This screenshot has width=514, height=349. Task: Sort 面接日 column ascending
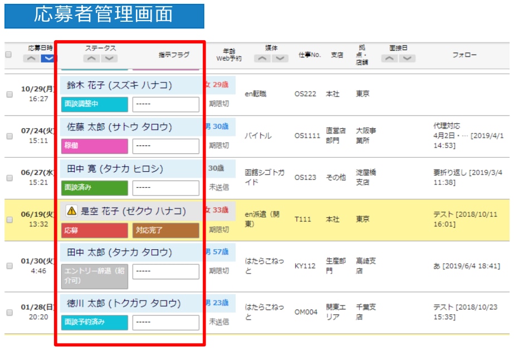pos(390,58)
